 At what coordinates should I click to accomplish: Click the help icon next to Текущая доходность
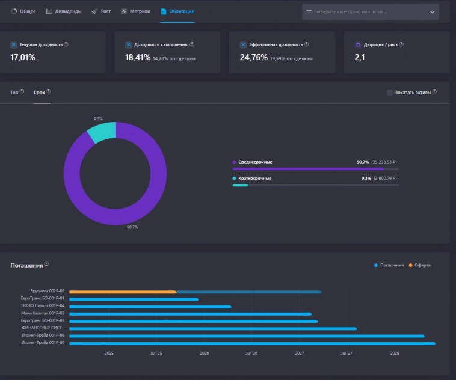(x=66, y=44)
